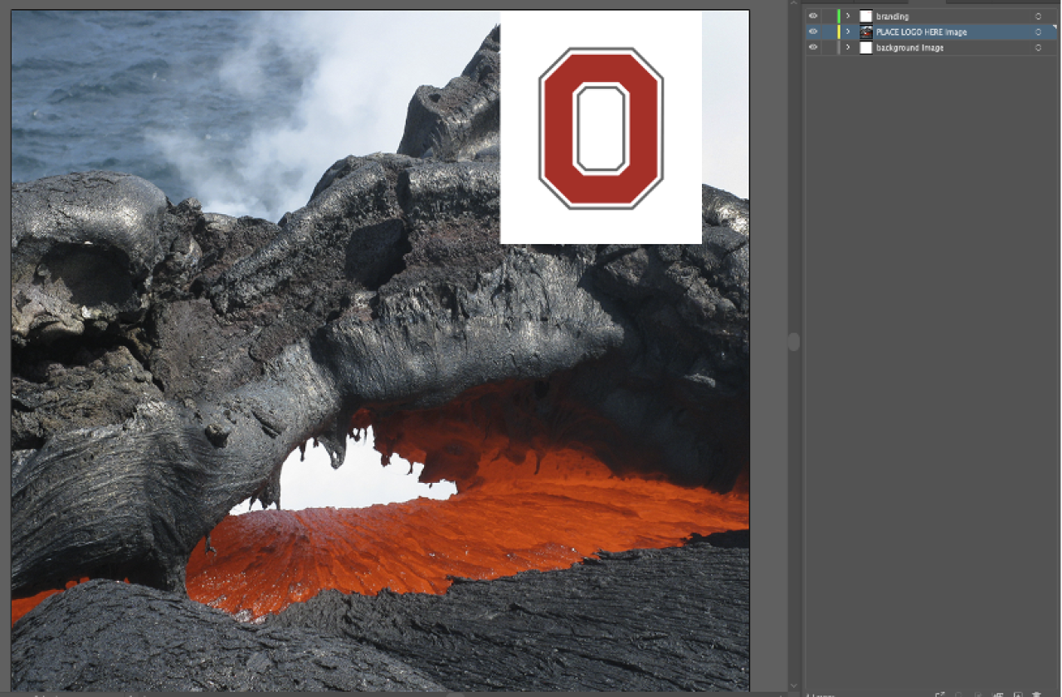
Task: Expand the background Image layer
Action: [x=847, y=47]
